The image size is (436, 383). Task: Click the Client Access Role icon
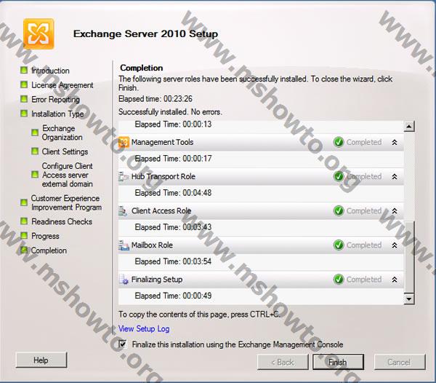click(123, 211)
